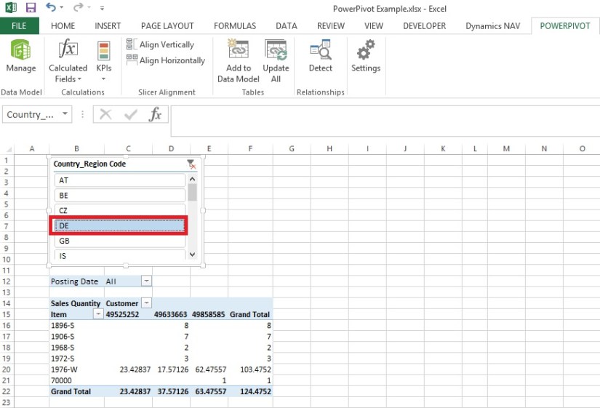The height and width of the screenshot is (408, 600).
Task: Align slicers horizontally
Action: click(166, 60)
